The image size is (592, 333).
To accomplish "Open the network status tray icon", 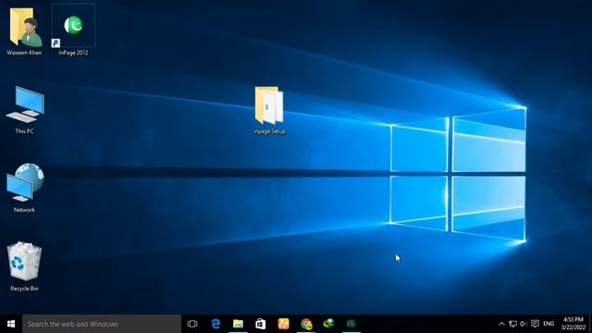I will (x=512, y=324).
